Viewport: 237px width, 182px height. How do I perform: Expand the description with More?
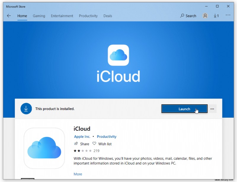pyautogui.click(x=78, y=174)
